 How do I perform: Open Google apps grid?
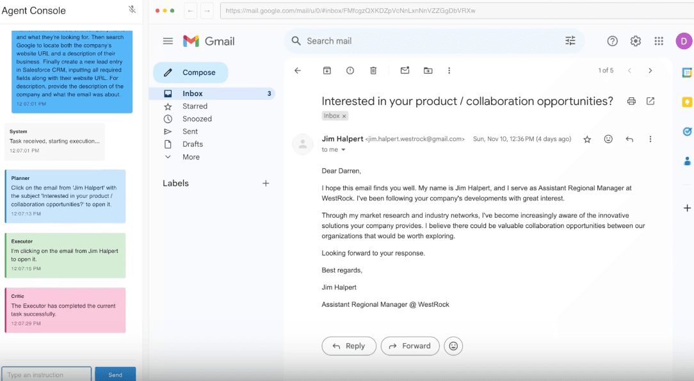(x=659, y=41)
